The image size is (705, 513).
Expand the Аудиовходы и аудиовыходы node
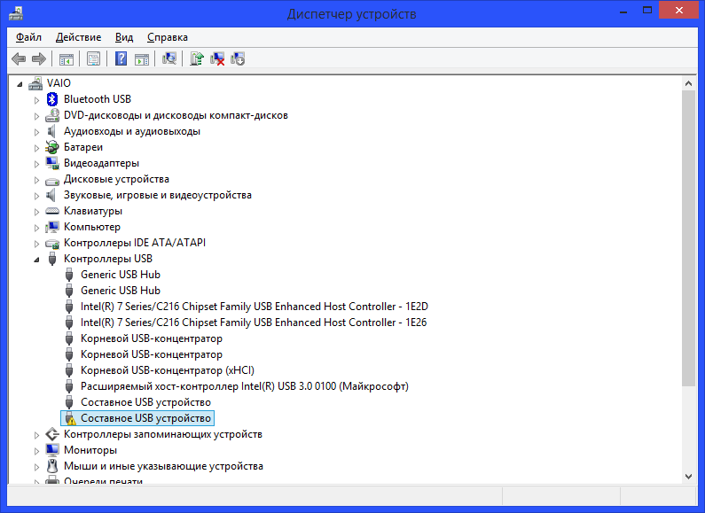click(36, 132)
